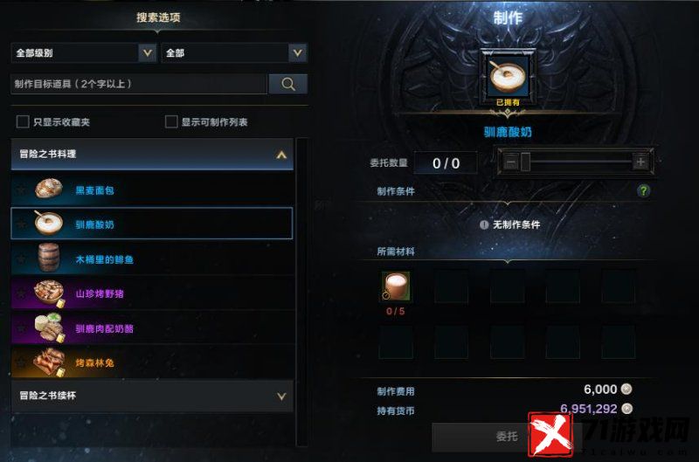Click the quantity slider handle
Screen dimensions: 699x462
coord(525,162)
